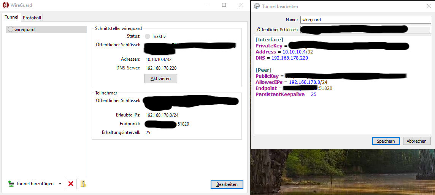The height and width of the screenshot is (195, 435).
Task: Click the PersistentKeepalive value 25 in editor
Action: tap(314, 94)
